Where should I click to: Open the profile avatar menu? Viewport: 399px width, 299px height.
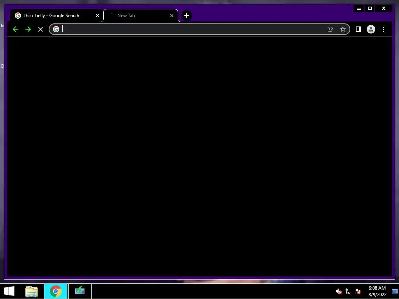coord(371,29)
